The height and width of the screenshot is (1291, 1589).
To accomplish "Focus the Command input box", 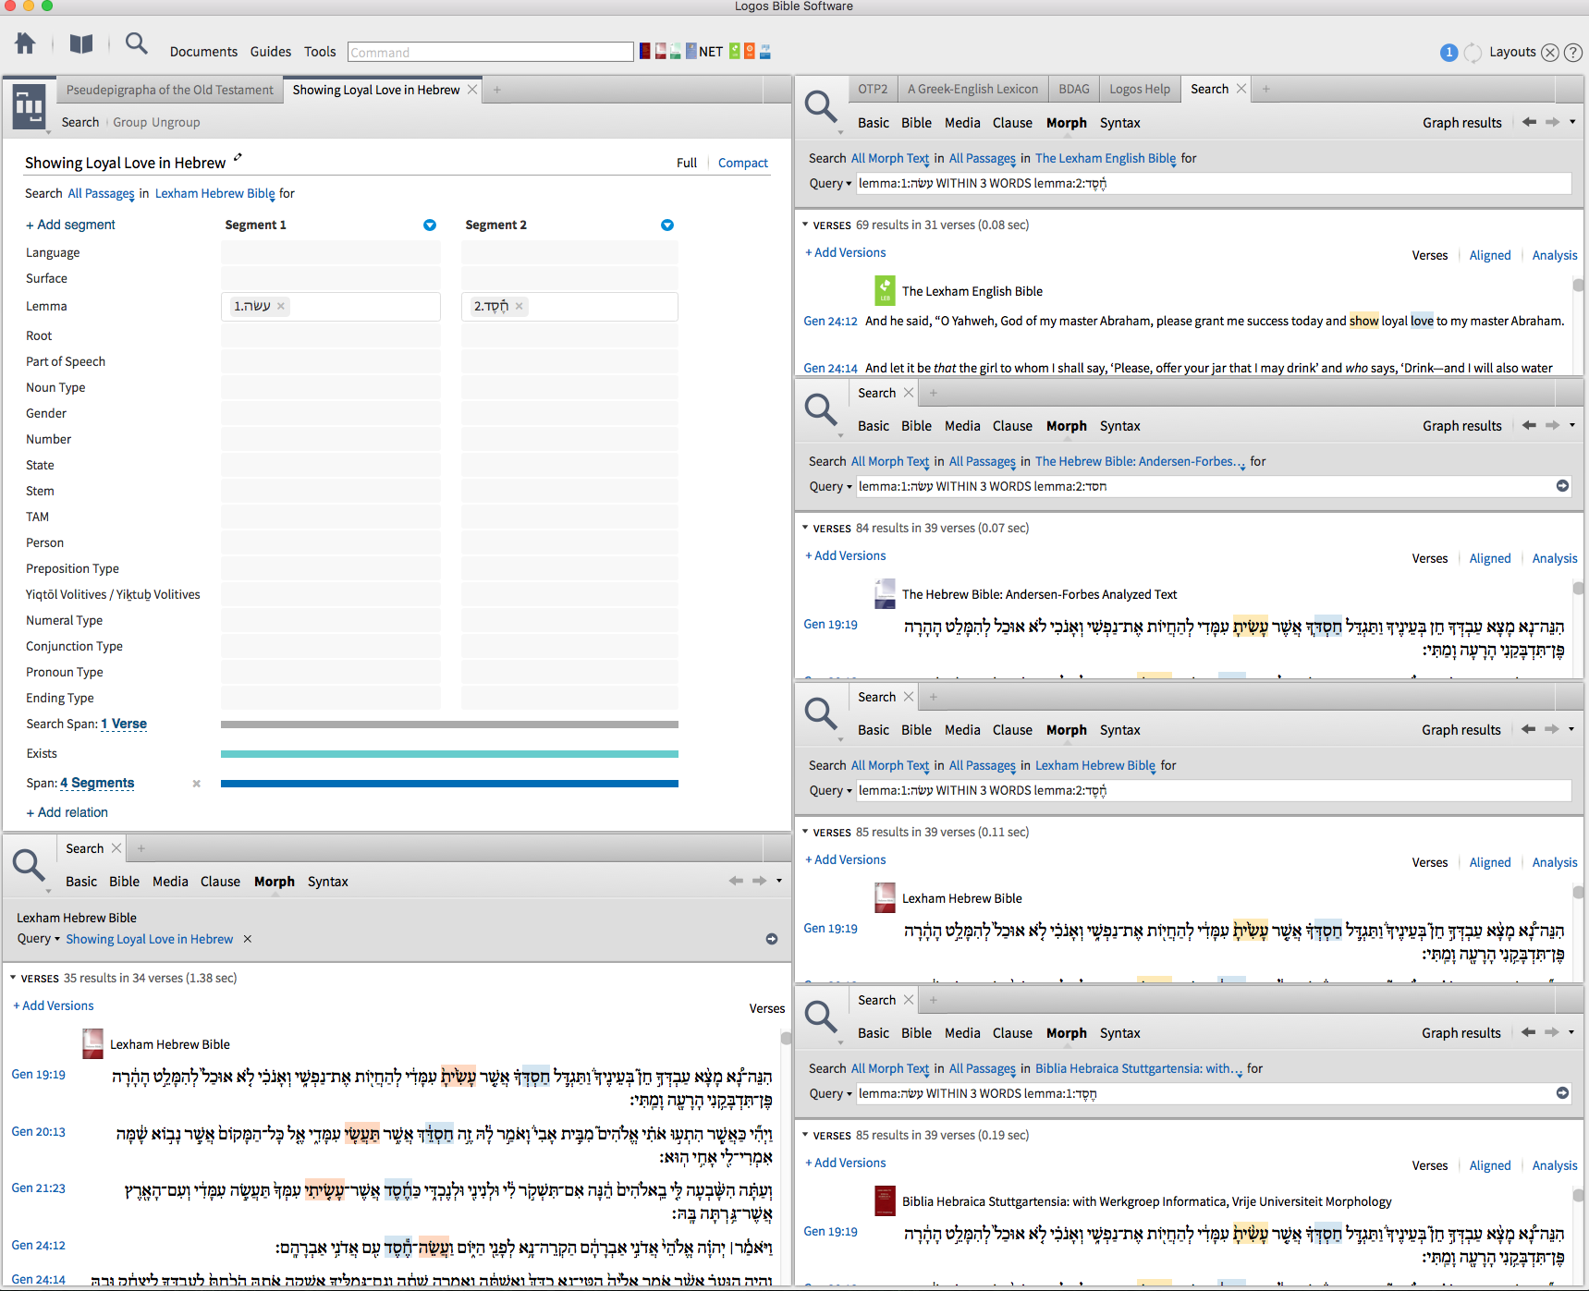I will (490, 52).
